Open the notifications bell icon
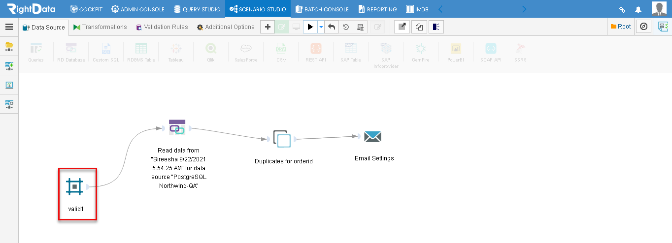This screenshot has height=243, width=672. pyautogui.click(x=638, y=9)
